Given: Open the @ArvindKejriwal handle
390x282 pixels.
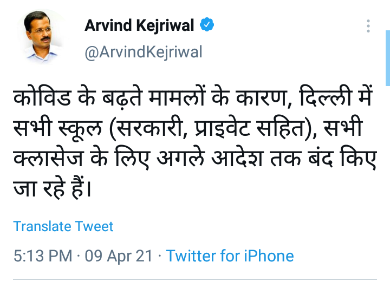Looking at the screenshot, I should point(144,52).
